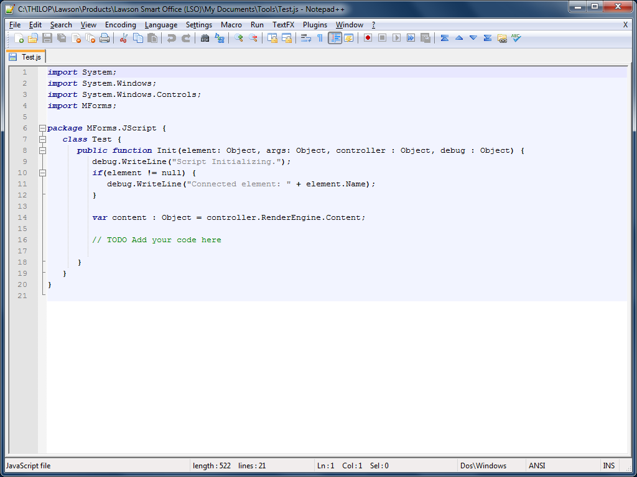Collapse the if-block fold on line 10
The width and height of the screenshot is (637, 477).
pos(42,173)
